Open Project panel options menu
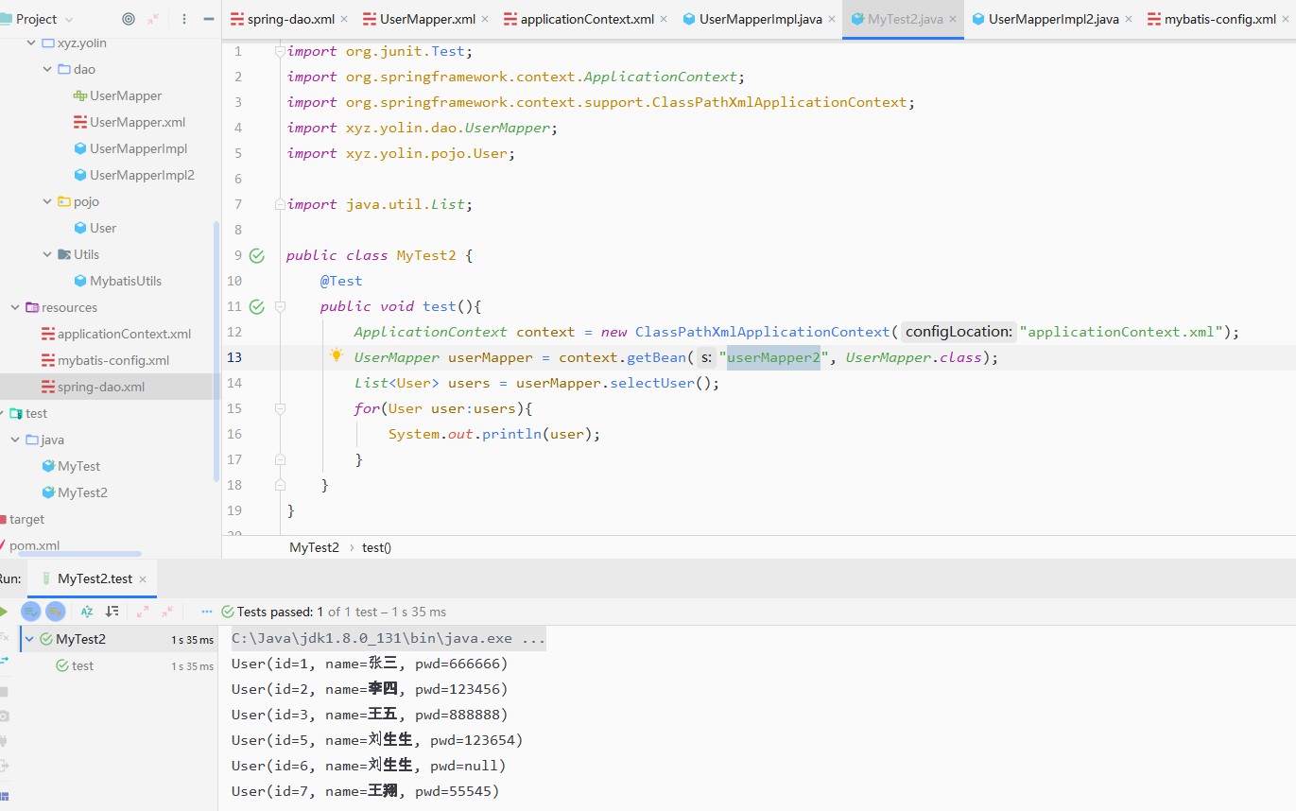The width and height of the screenshot is (1296, 811). point(184,19)
